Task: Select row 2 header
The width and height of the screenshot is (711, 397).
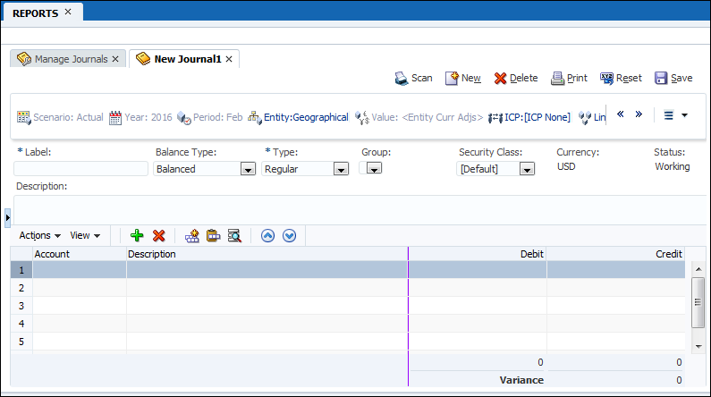Action: point(21,288)
